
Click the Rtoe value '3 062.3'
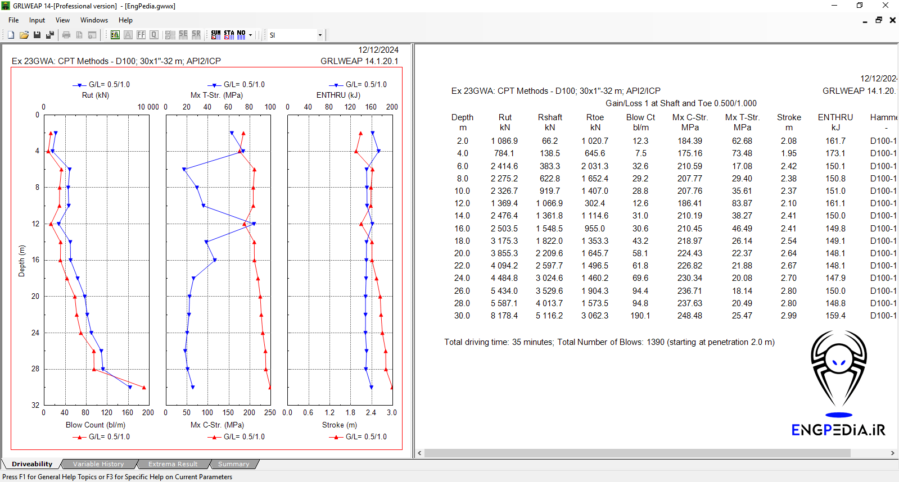pyautogui.click(x=595, y=316)
